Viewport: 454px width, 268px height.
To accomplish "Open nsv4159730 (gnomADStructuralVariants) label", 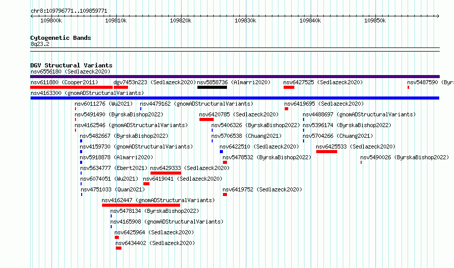I will 136,147.
